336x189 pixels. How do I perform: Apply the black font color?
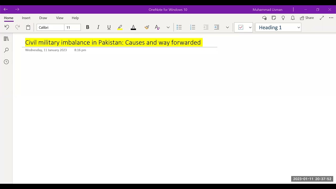pos(133,27)
